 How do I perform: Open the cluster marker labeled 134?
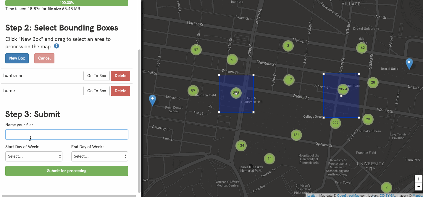pyautogui.click(x=241, y=145)
